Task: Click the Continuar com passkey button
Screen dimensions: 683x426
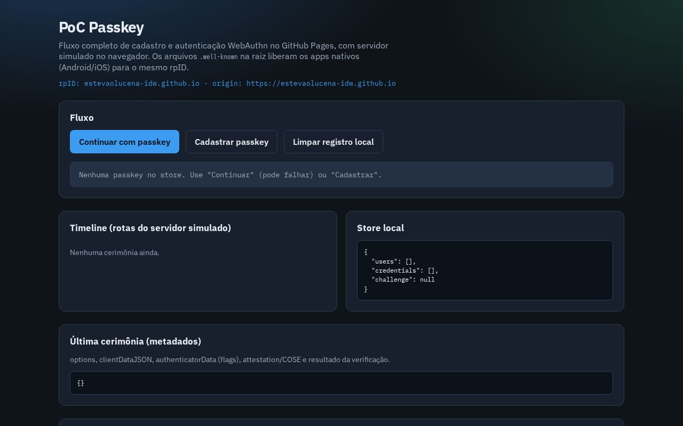Action: pos(124,142)
